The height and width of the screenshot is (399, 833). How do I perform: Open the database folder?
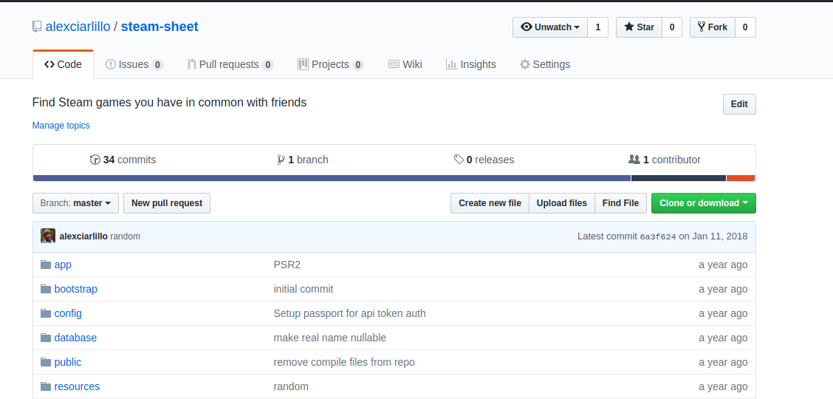(x=75, y=338)
